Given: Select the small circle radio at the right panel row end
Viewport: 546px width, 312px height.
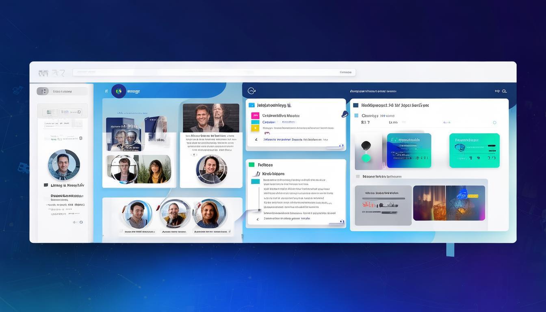Looking at the screenshot, I should coord(494,122).
